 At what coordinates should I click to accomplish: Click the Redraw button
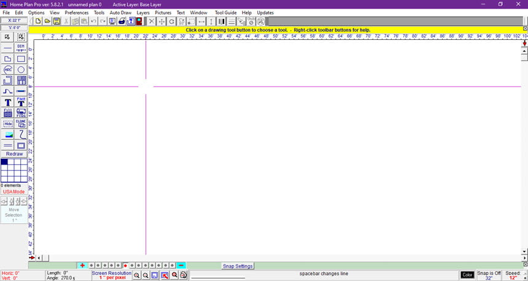point(14,154)
